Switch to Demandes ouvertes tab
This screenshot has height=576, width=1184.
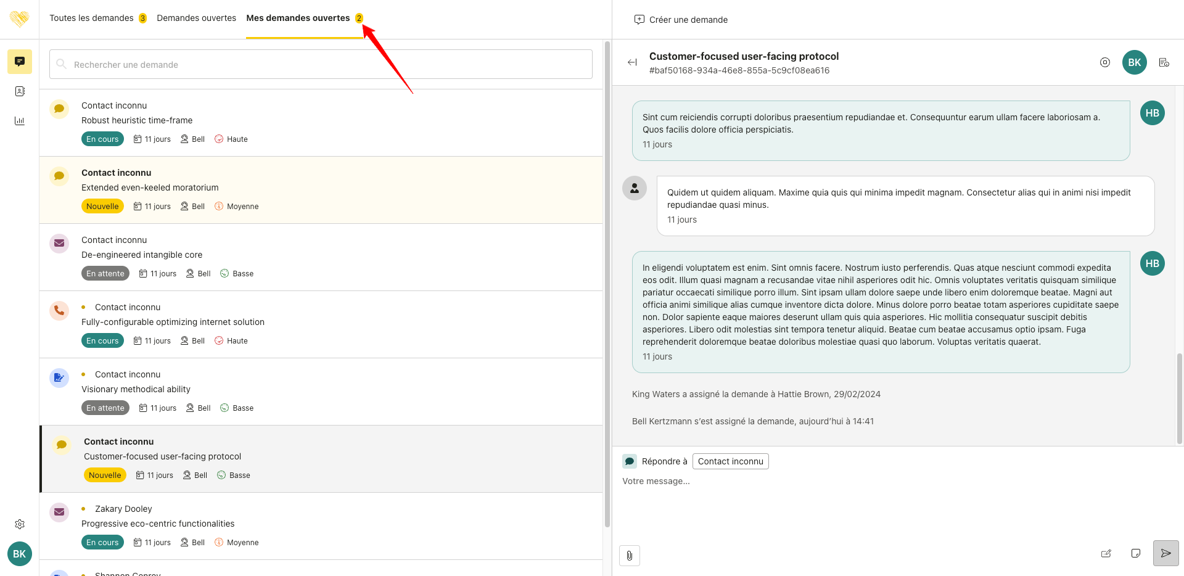click(196, 18)
